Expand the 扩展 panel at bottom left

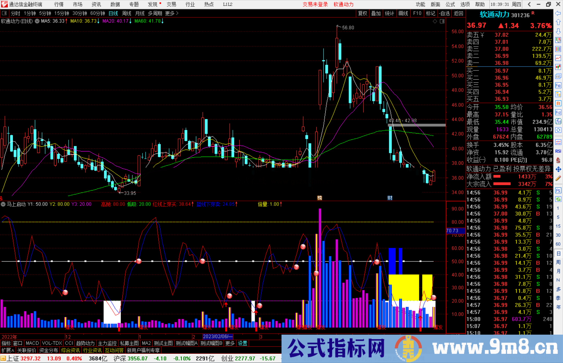7,350
